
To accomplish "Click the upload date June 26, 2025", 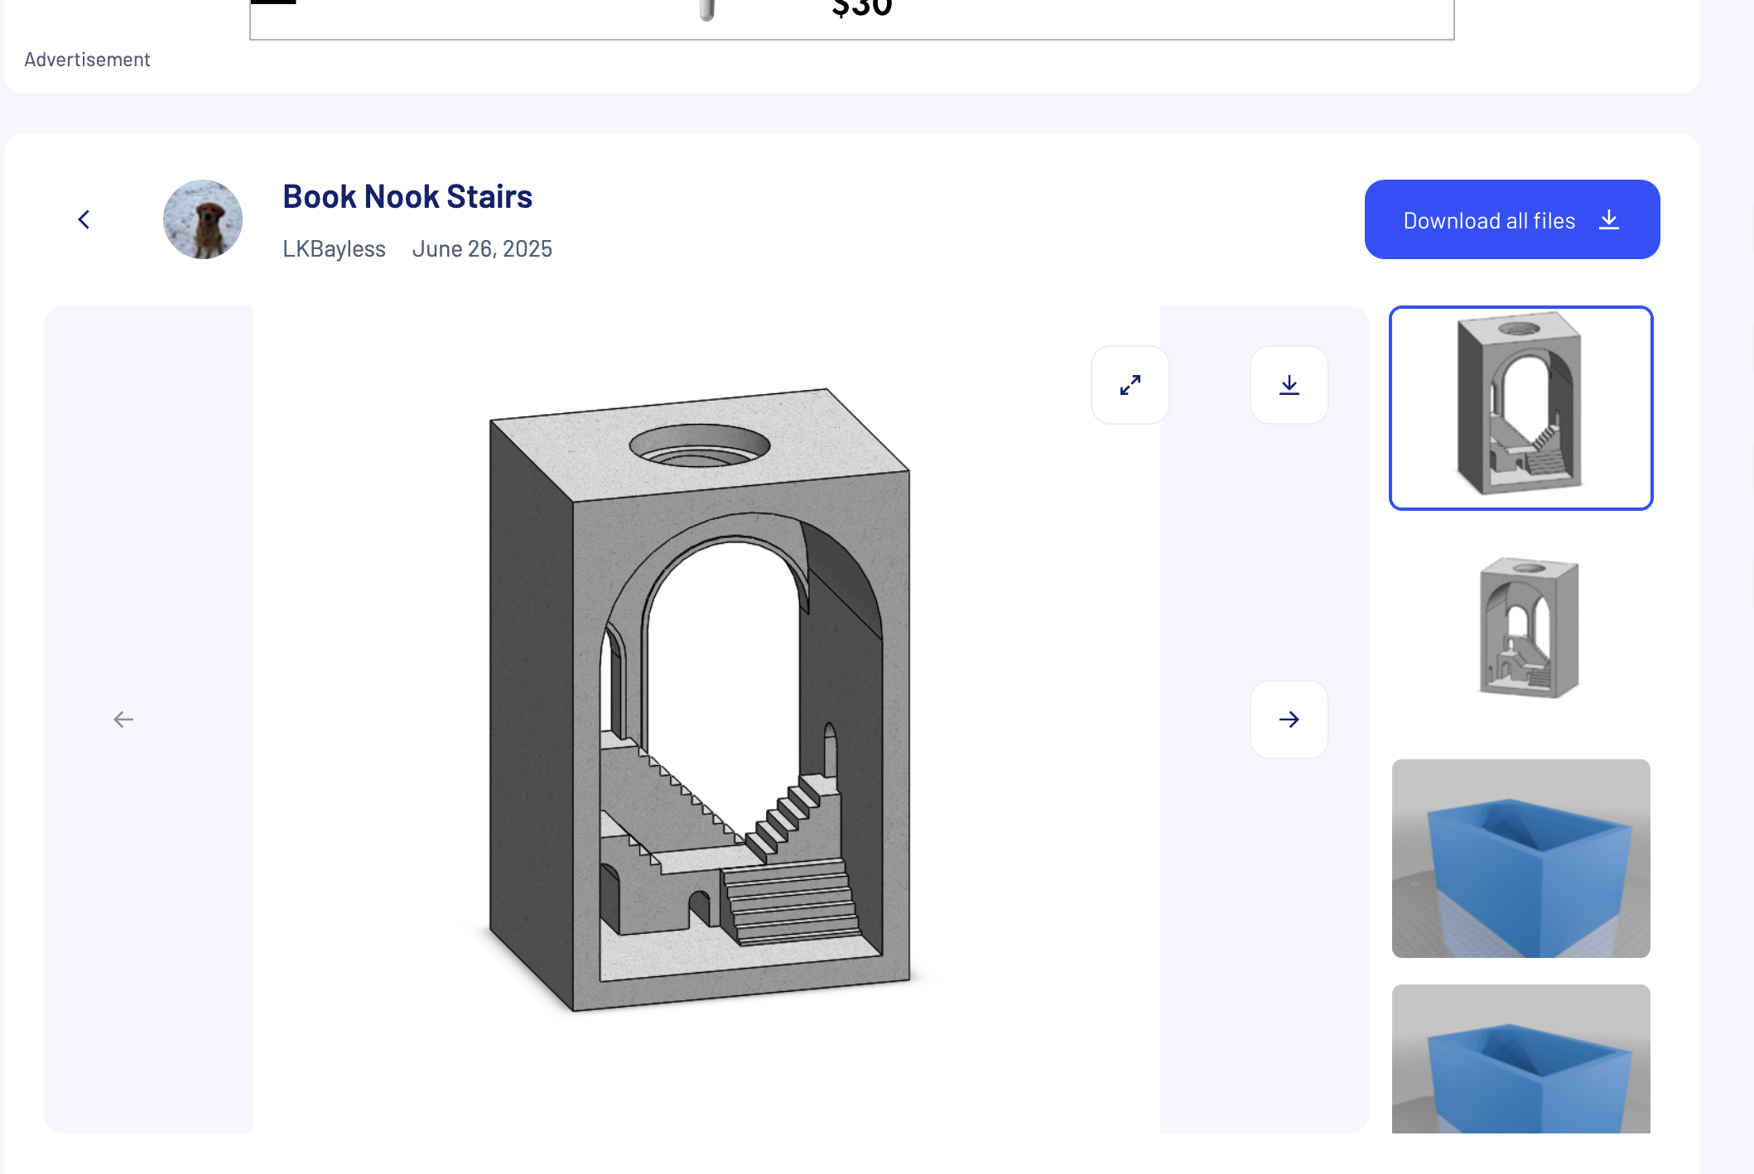I will 482,248.
